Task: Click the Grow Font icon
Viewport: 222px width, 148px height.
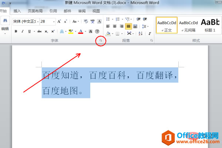Action: (59, 21)
